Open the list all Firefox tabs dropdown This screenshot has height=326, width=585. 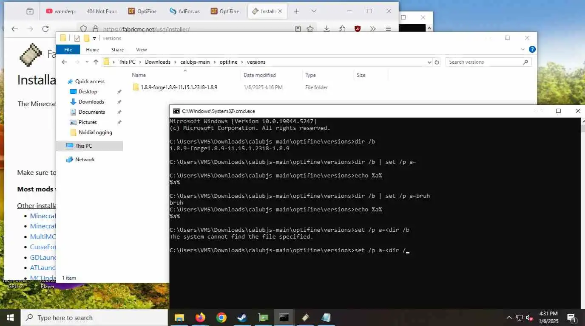pos(314,11)
